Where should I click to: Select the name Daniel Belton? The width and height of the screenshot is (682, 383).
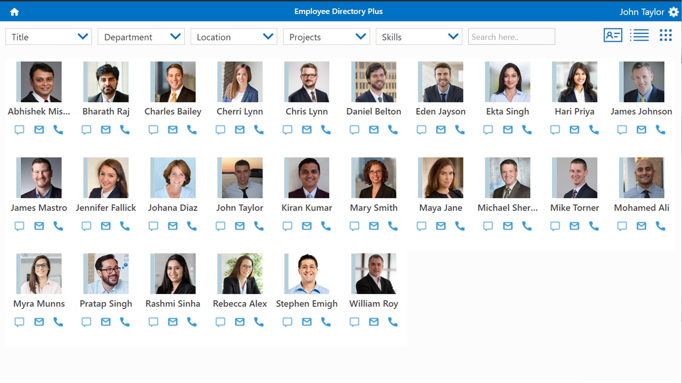click(374, 111)
